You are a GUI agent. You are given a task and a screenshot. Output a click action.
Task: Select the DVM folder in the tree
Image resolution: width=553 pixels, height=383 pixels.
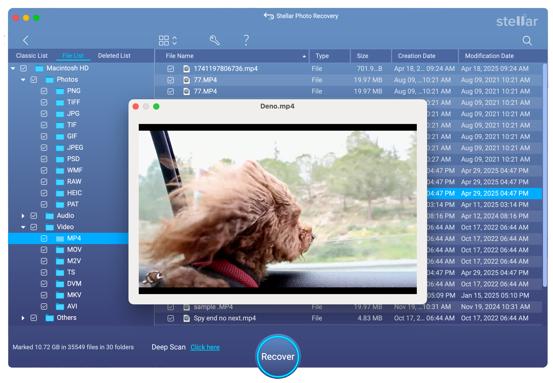[74, 284]
